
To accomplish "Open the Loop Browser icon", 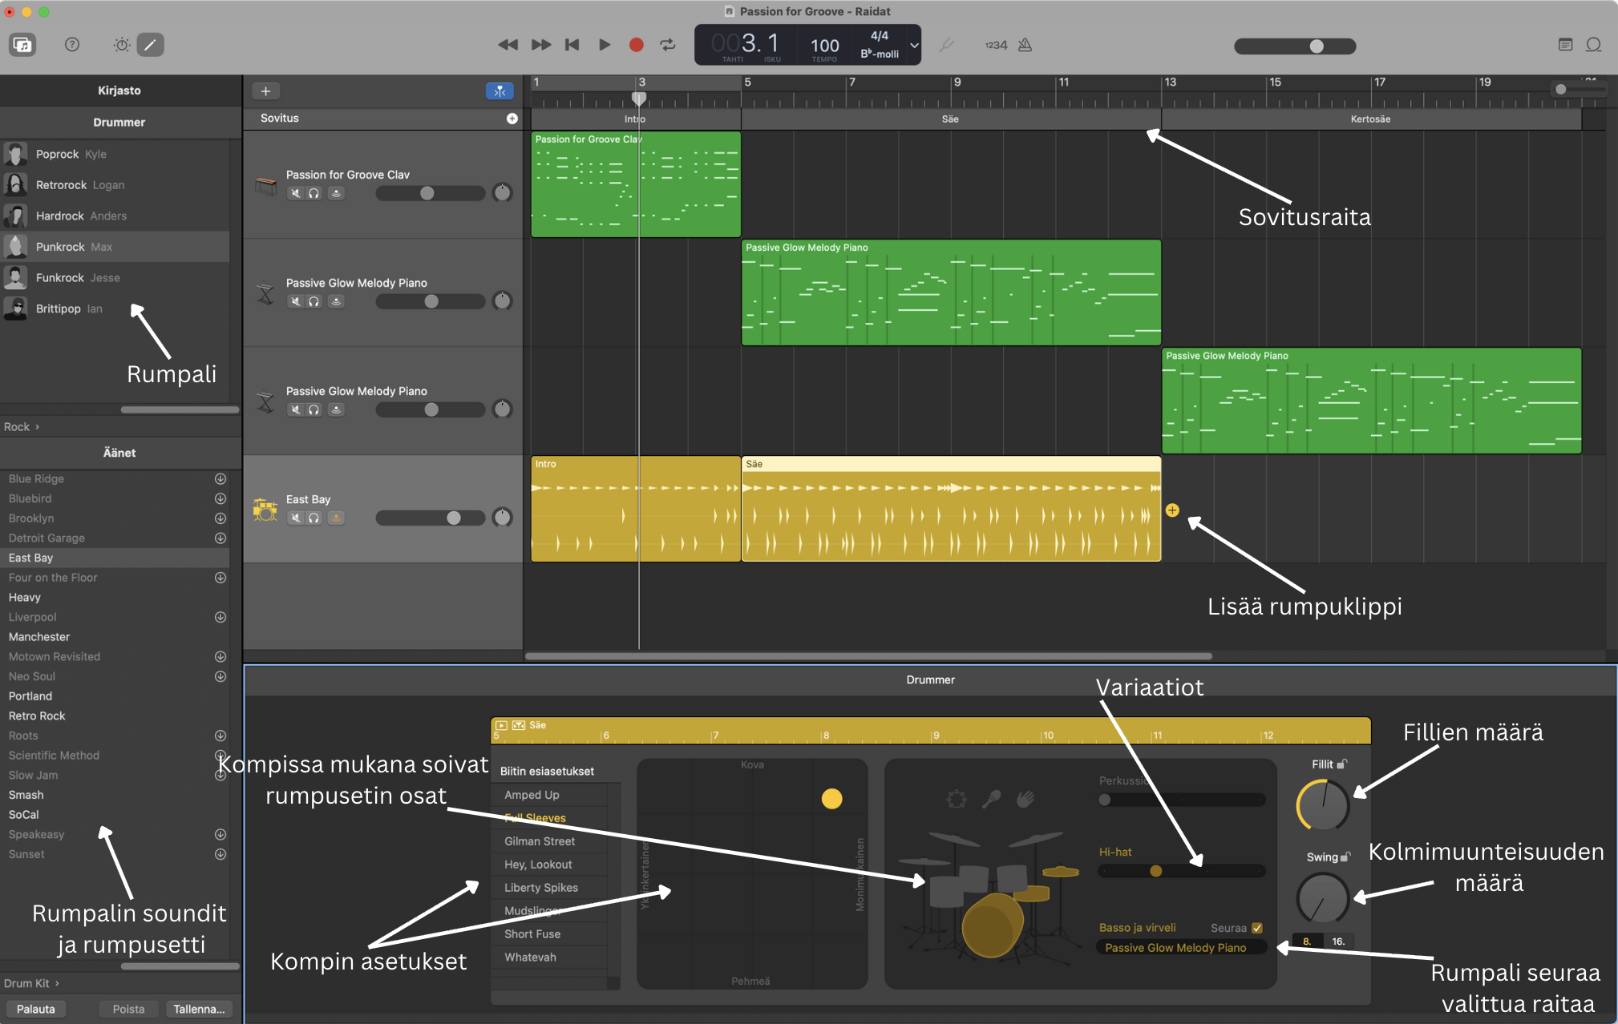I will pyautogui.click(x=1593, y=45).
